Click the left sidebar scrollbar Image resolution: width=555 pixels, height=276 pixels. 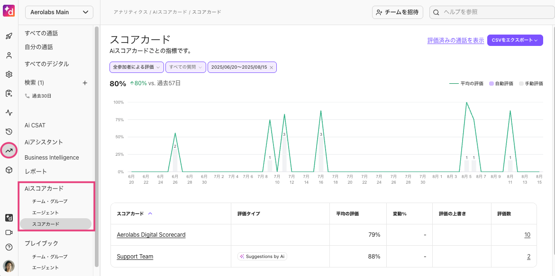coord(97,147)
